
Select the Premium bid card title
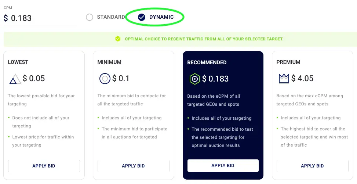tap(288, 62)
